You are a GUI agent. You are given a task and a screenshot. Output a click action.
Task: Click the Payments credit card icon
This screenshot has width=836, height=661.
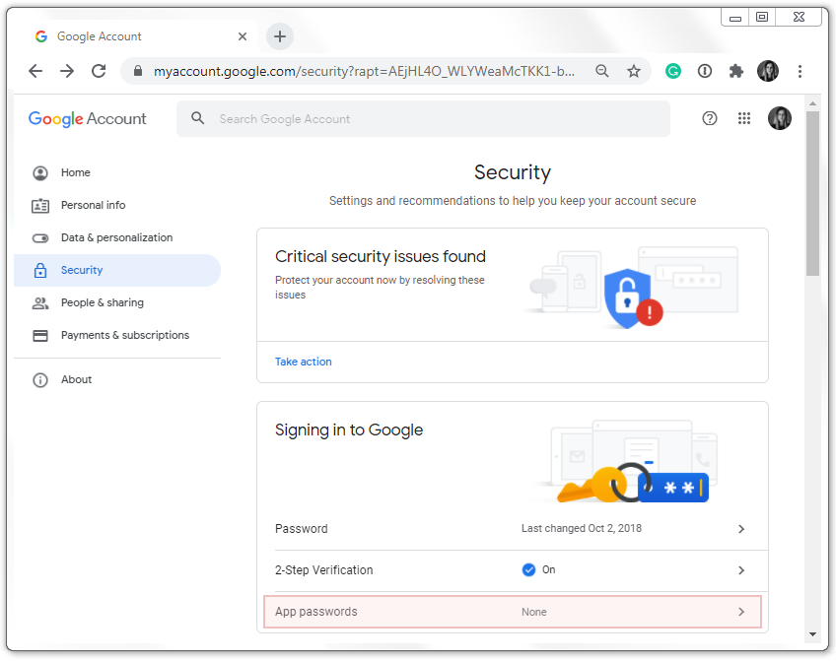40,336
